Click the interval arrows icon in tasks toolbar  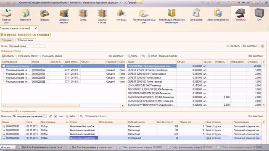point(61,116)
